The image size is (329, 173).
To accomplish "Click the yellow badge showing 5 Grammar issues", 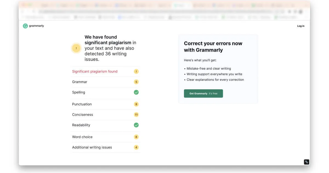I will pyautogui.click(x=136, y=82).
